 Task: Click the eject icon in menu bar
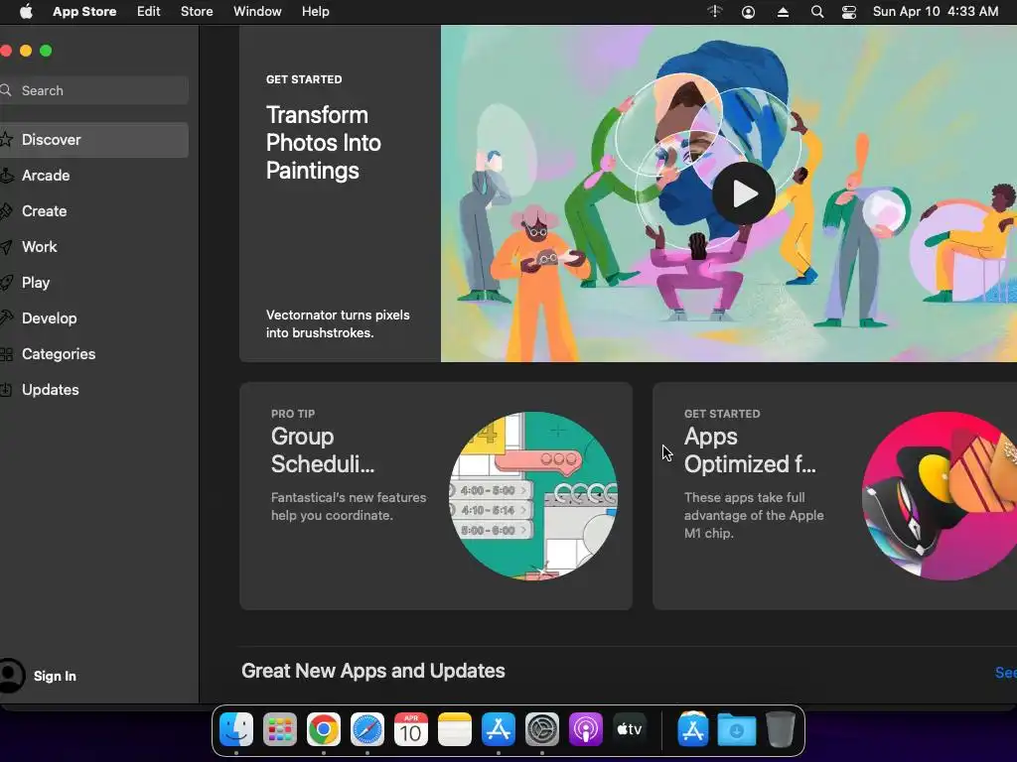coord(783,12)
